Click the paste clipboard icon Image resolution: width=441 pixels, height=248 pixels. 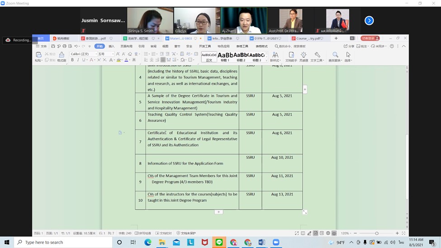[x=39, y=55]
